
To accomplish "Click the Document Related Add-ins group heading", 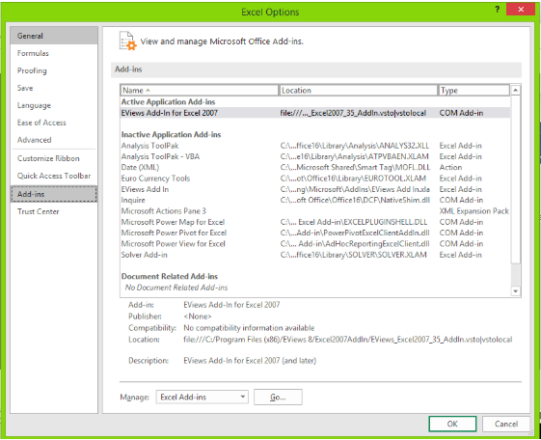I will point(170,276).
